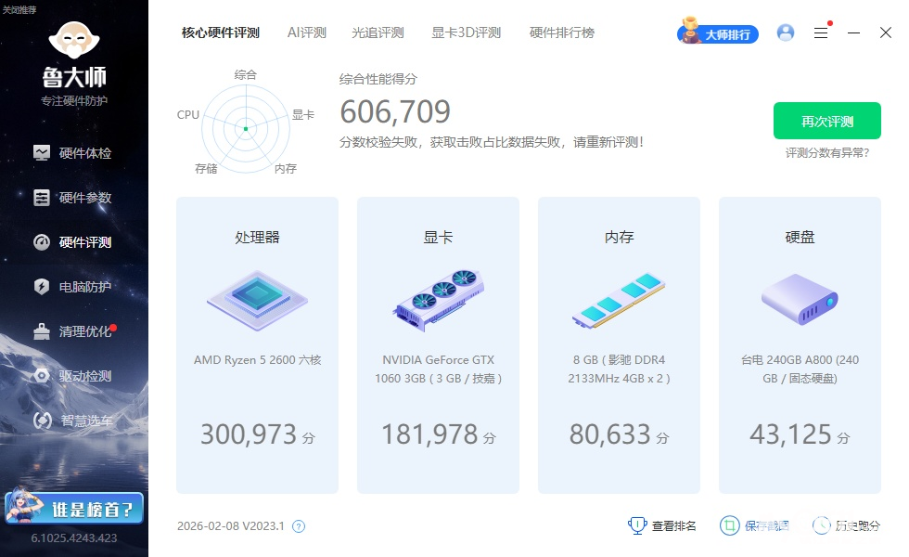Open the hamburger main menu
The width and height of the screenshot is (909, 557).
click(x=821, y=32)
